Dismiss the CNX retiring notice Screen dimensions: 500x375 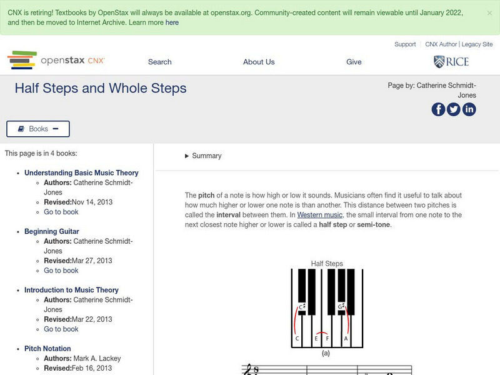(489, 12)
